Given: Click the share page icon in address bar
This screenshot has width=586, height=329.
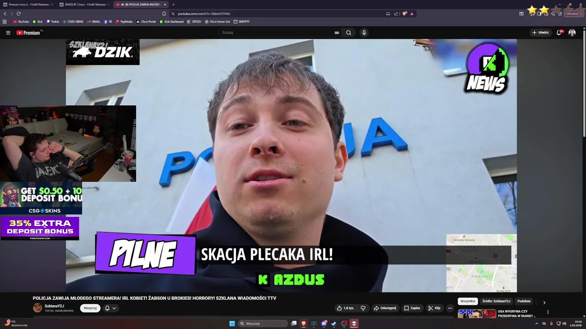Looking at the screenshot, I should pyautogui.click(x=396, y=14).
